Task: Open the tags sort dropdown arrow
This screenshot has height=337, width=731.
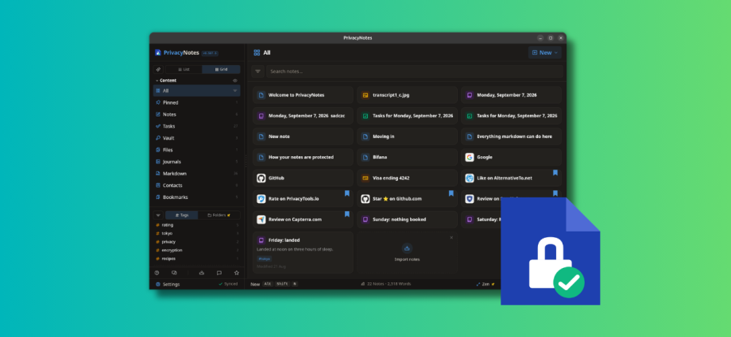Action: click(158, 215)
